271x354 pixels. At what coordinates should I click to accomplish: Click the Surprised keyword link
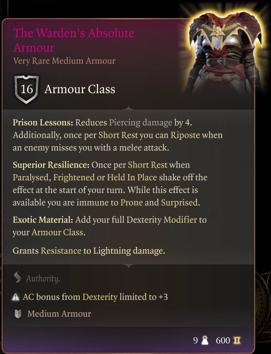click(x=179, y=203)
